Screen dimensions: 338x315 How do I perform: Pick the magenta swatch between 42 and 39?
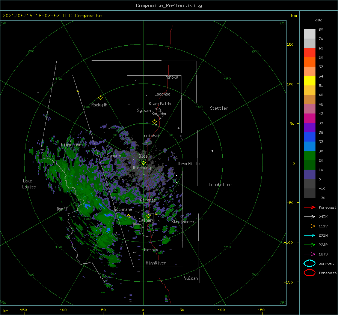click(x=309, y=118)
